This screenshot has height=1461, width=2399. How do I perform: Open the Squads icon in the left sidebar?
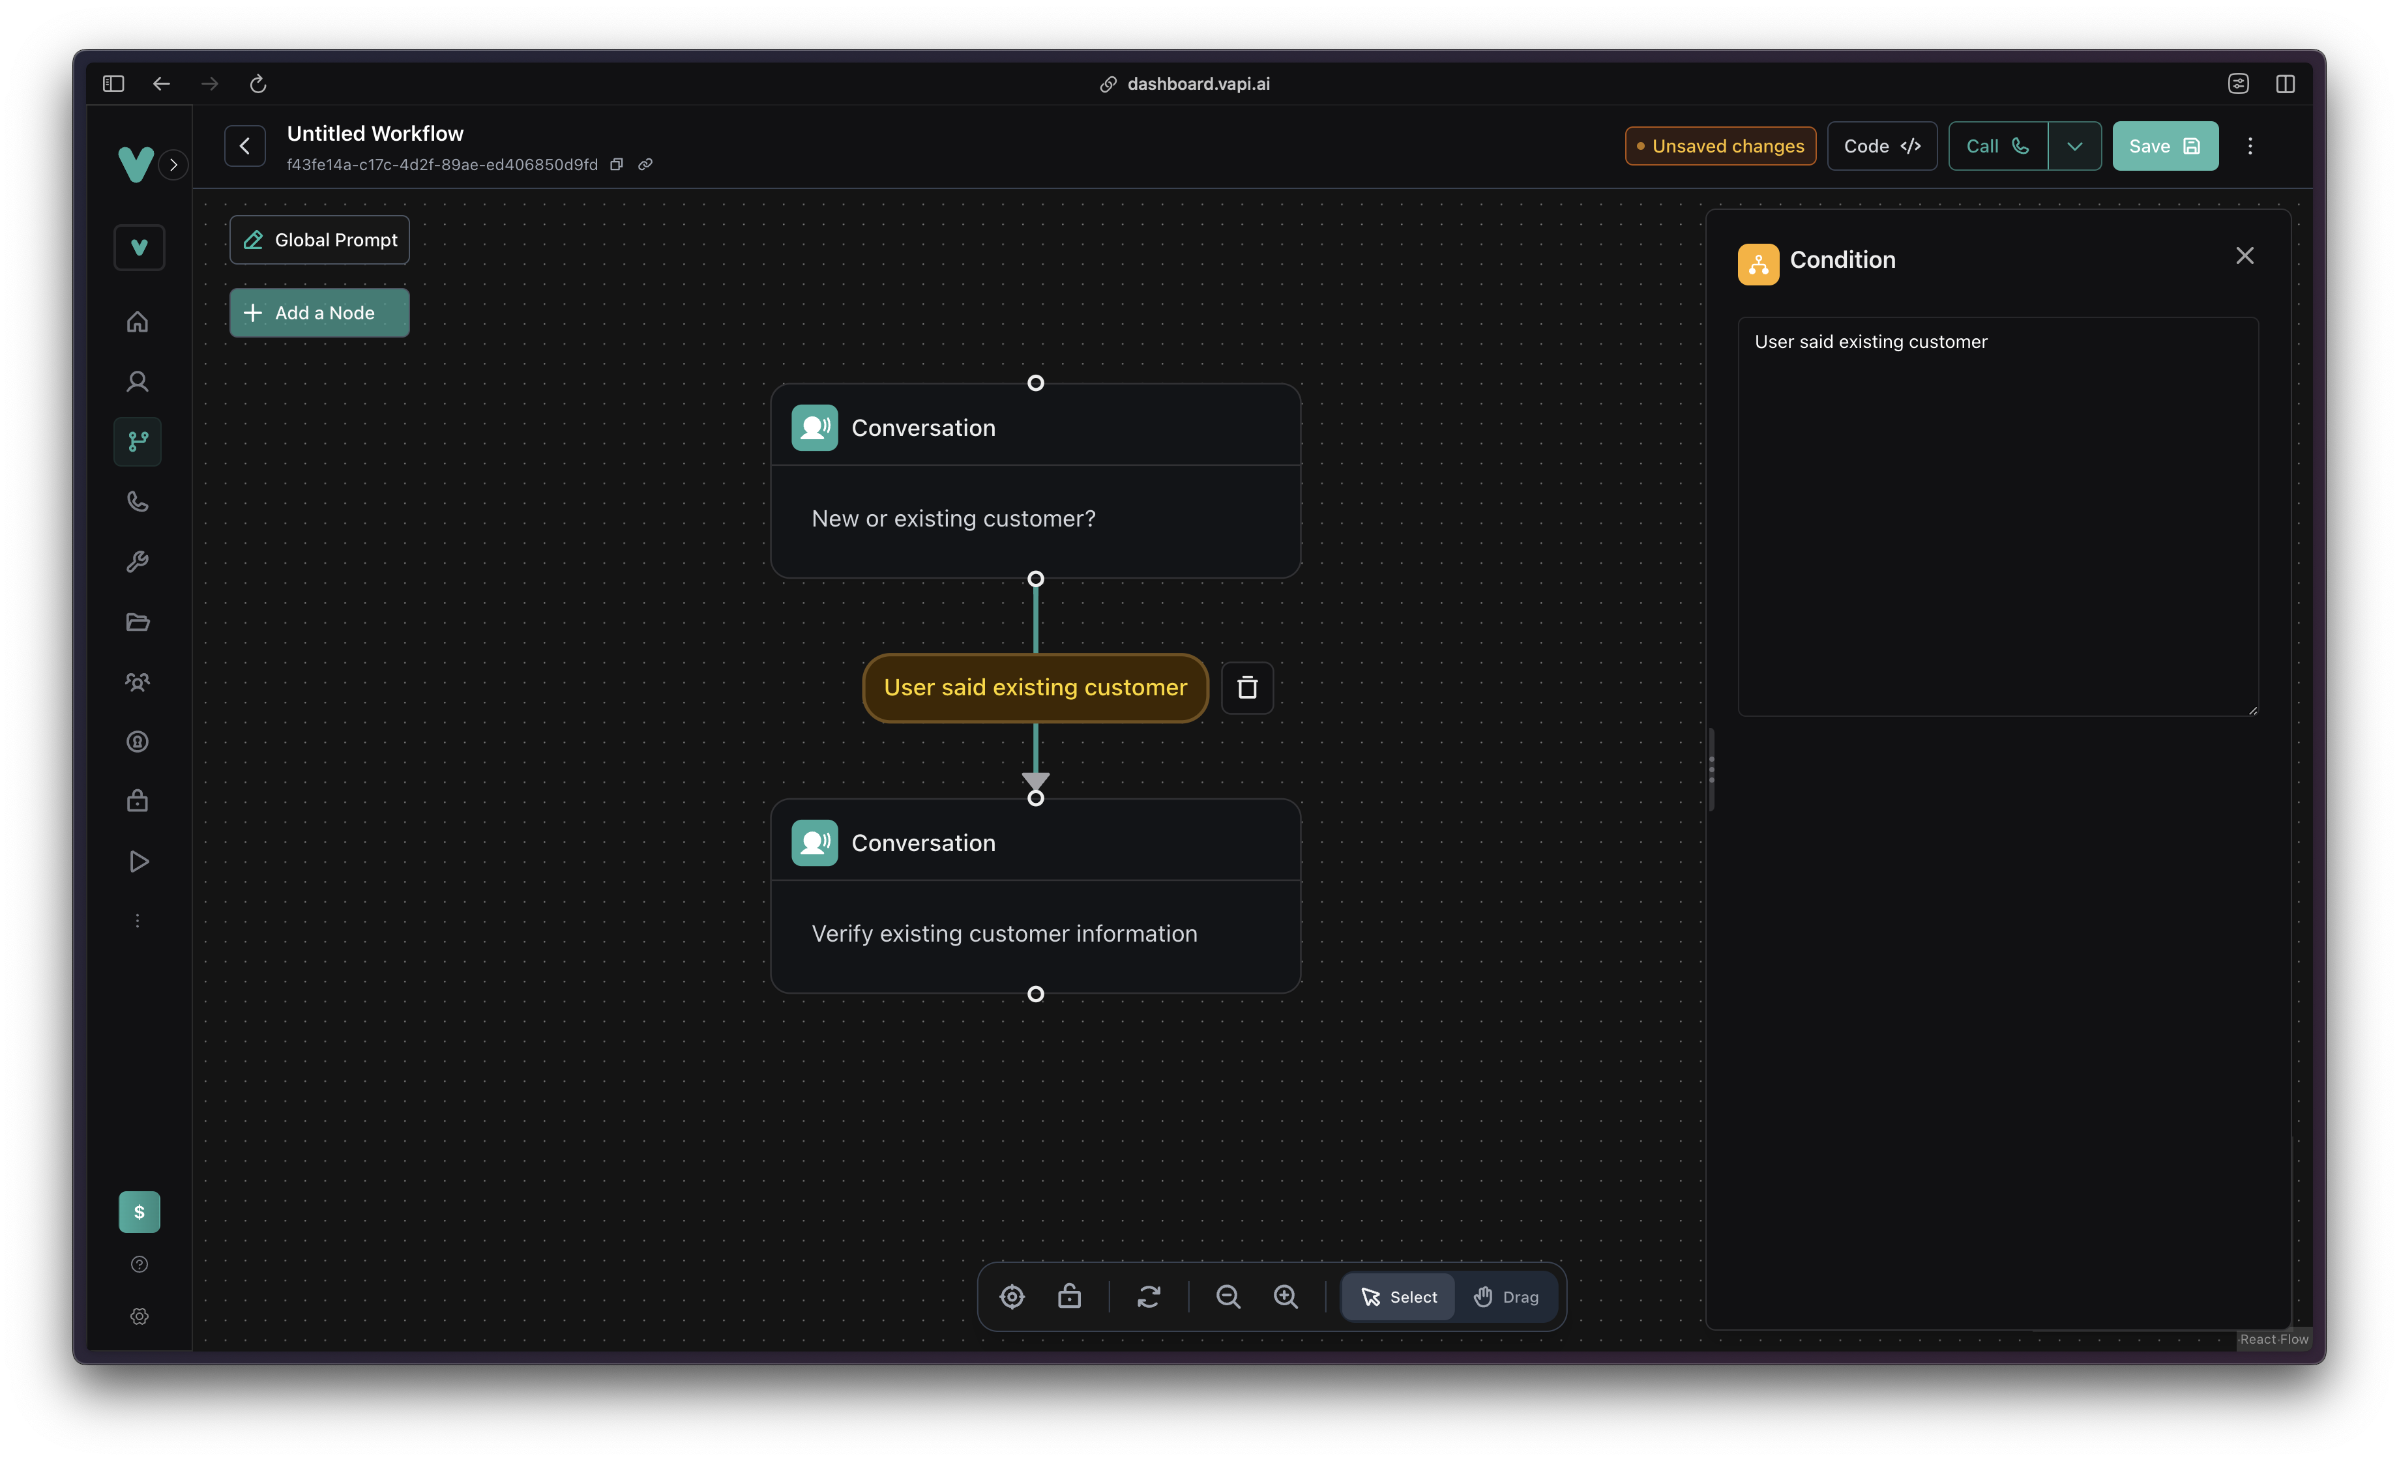click(138, 682)
